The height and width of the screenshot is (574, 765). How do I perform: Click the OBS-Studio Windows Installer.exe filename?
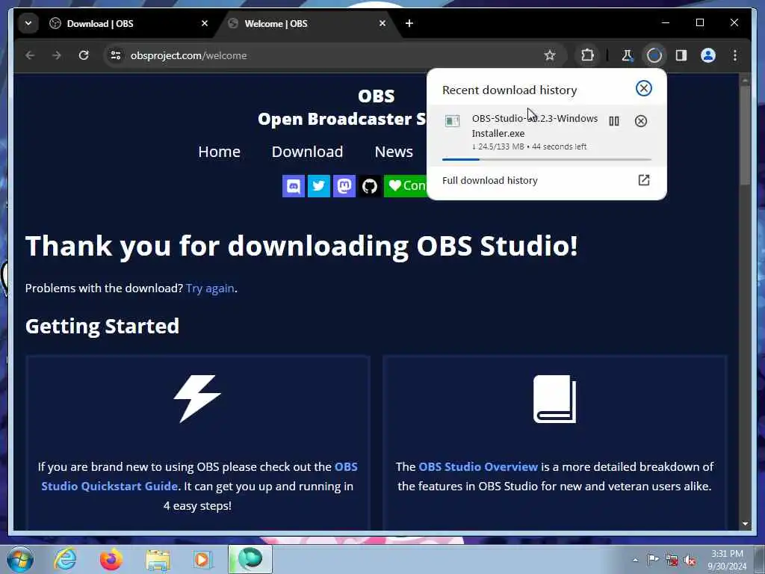click(535, 126)
